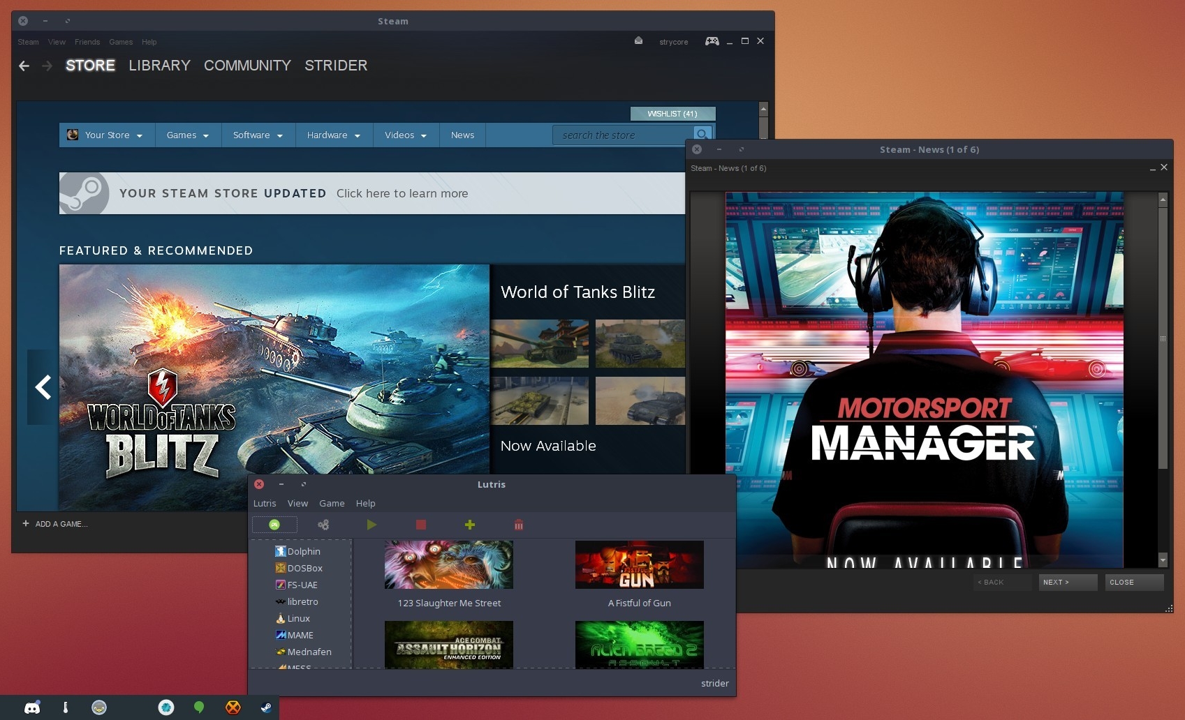Click the orange X icon in taskbar
Viewport: 1185px width, 720px height.
(233, 707)
